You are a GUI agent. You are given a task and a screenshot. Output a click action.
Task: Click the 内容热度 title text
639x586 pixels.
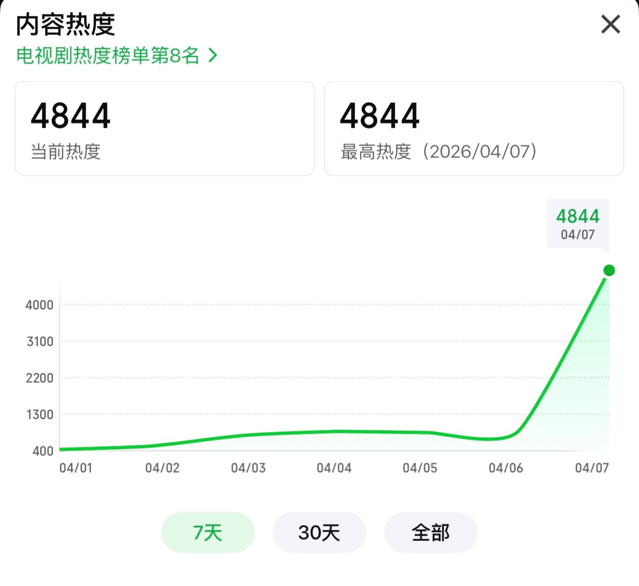65,25
